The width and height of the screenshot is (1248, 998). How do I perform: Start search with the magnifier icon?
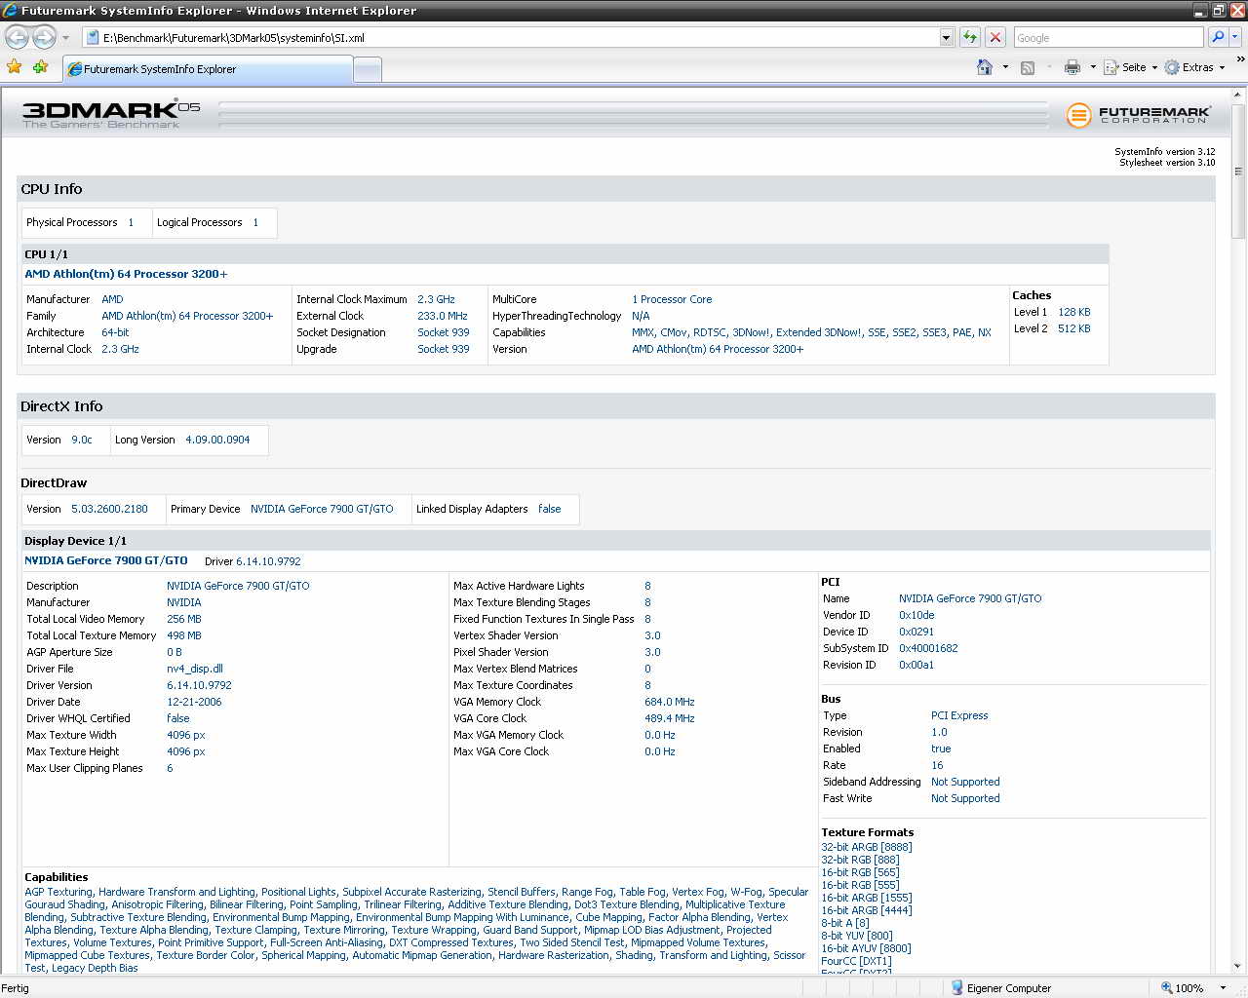pos(1218,37)
